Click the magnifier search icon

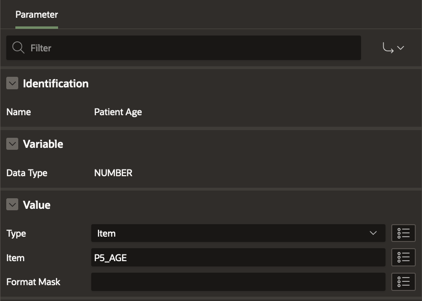click(x=18, y=48)
